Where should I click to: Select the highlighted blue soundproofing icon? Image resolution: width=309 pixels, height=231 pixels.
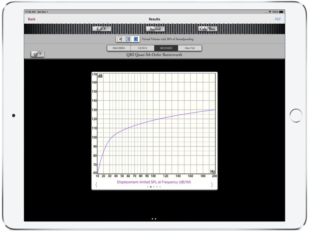click(136, 39)
